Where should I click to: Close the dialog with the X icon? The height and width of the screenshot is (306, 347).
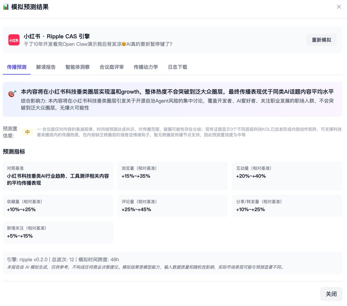tap(339, 7)
